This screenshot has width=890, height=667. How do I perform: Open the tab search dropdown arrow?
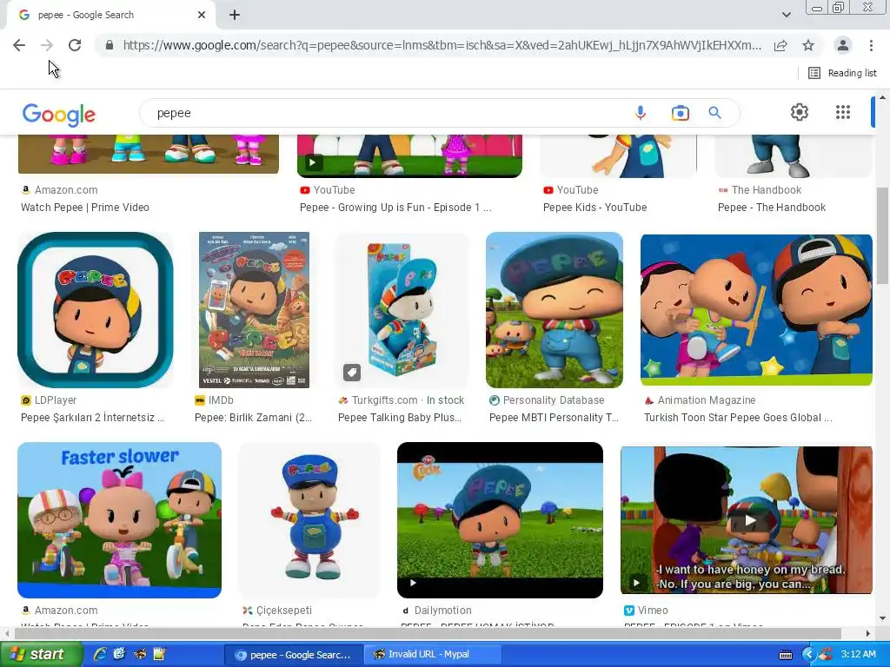(x=786, y=15)
